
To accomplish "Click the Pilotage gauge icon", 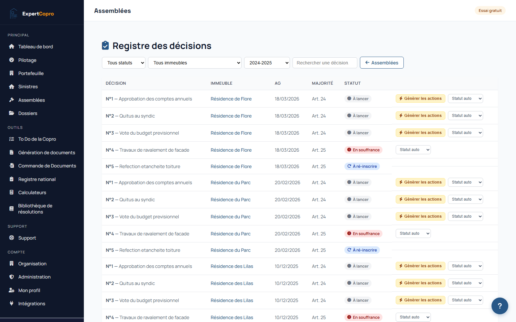I will click(x=12, y=60).
